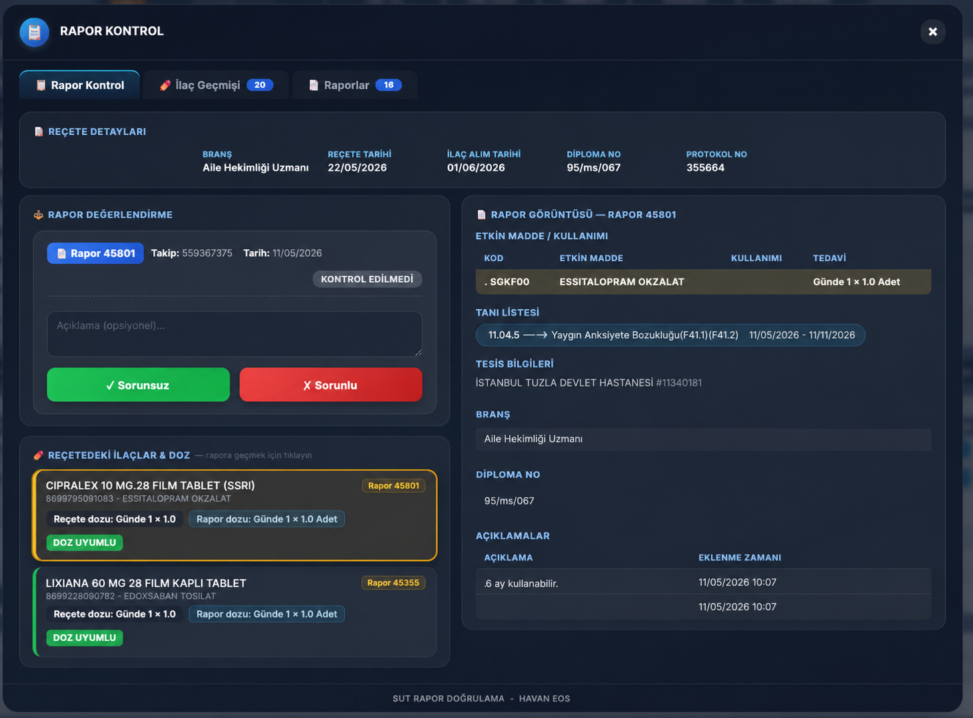Click the pill icon on İlaç Geçmişi tab
973x718 pixels.
click(x=165, y=85)
